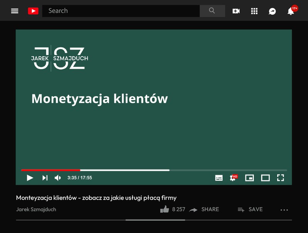Click the save to playlist icon
Image resolution: width=308 pixels, height=233 pixels.
pyautogui.click(x=241, y=210)
